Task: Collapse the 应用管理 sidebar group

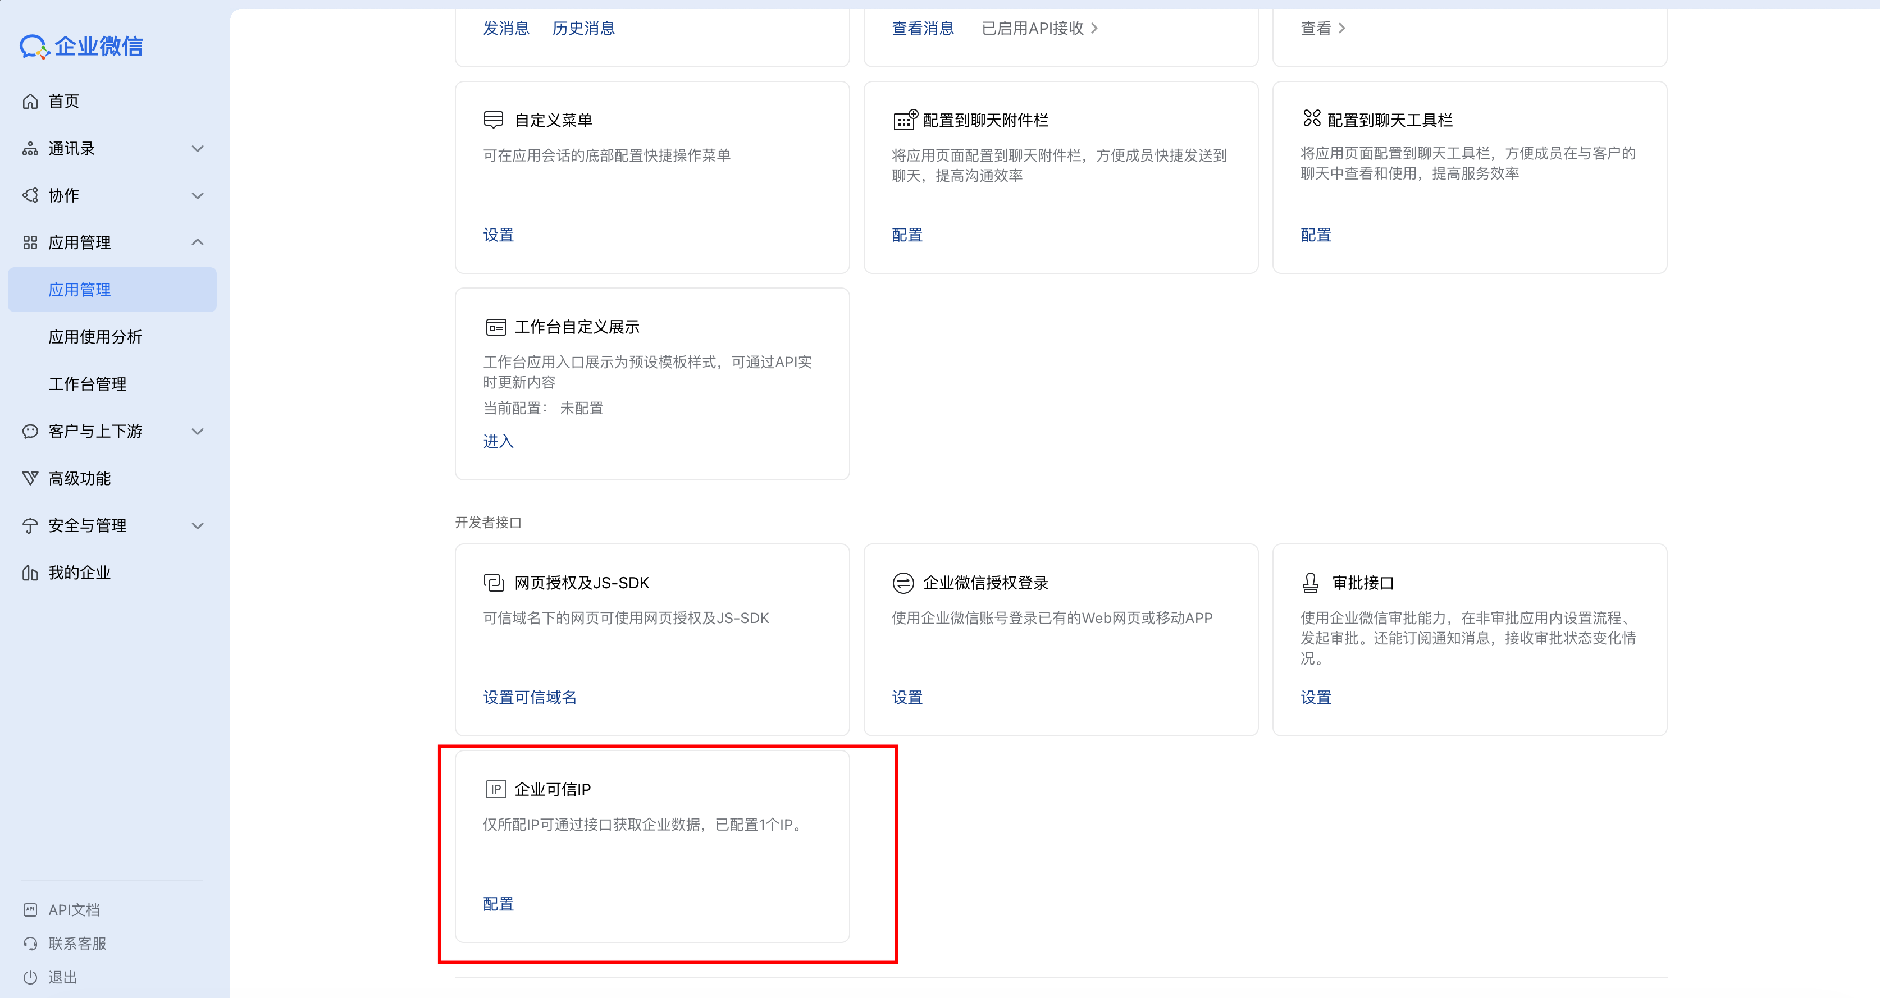Action: 197,242
